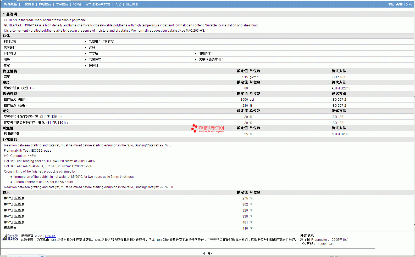Select the 电缆护套 usage text
The image size is (415, 257).
coord(95,60)
